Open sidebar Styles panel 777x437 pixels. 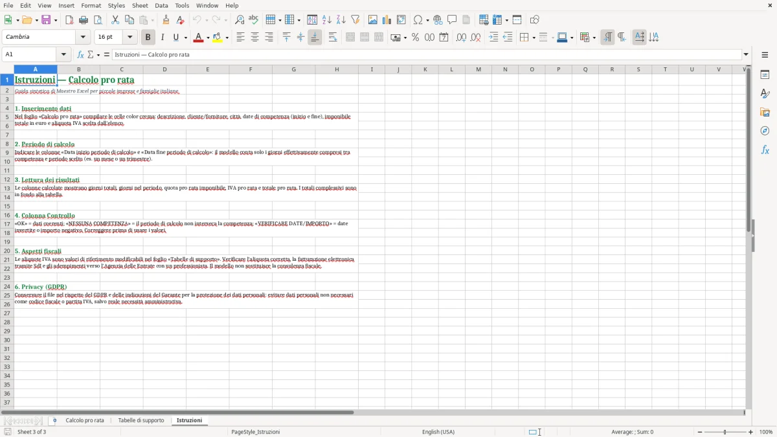pyautogui.click(x=765, y=94)
